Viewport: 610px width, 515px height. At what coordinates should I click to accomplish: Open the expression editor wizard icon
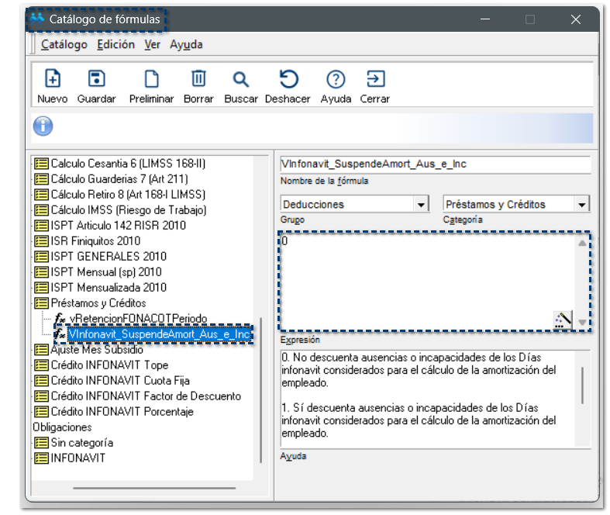pyautogui.click(x=562, y=320)
